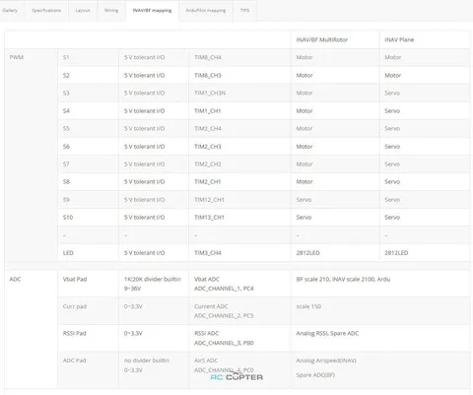Click the S6 row label

point(66,147)
